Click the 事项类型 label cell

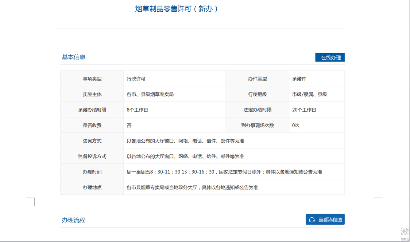click(92, 79)
